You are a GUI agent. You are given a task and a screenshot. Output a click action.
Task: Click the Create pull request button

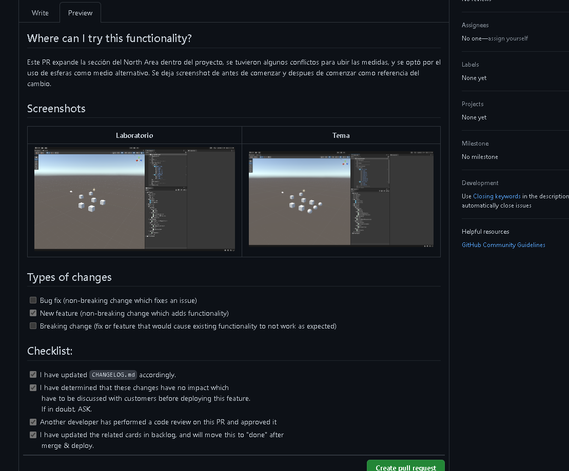click(x=405, y=467)
